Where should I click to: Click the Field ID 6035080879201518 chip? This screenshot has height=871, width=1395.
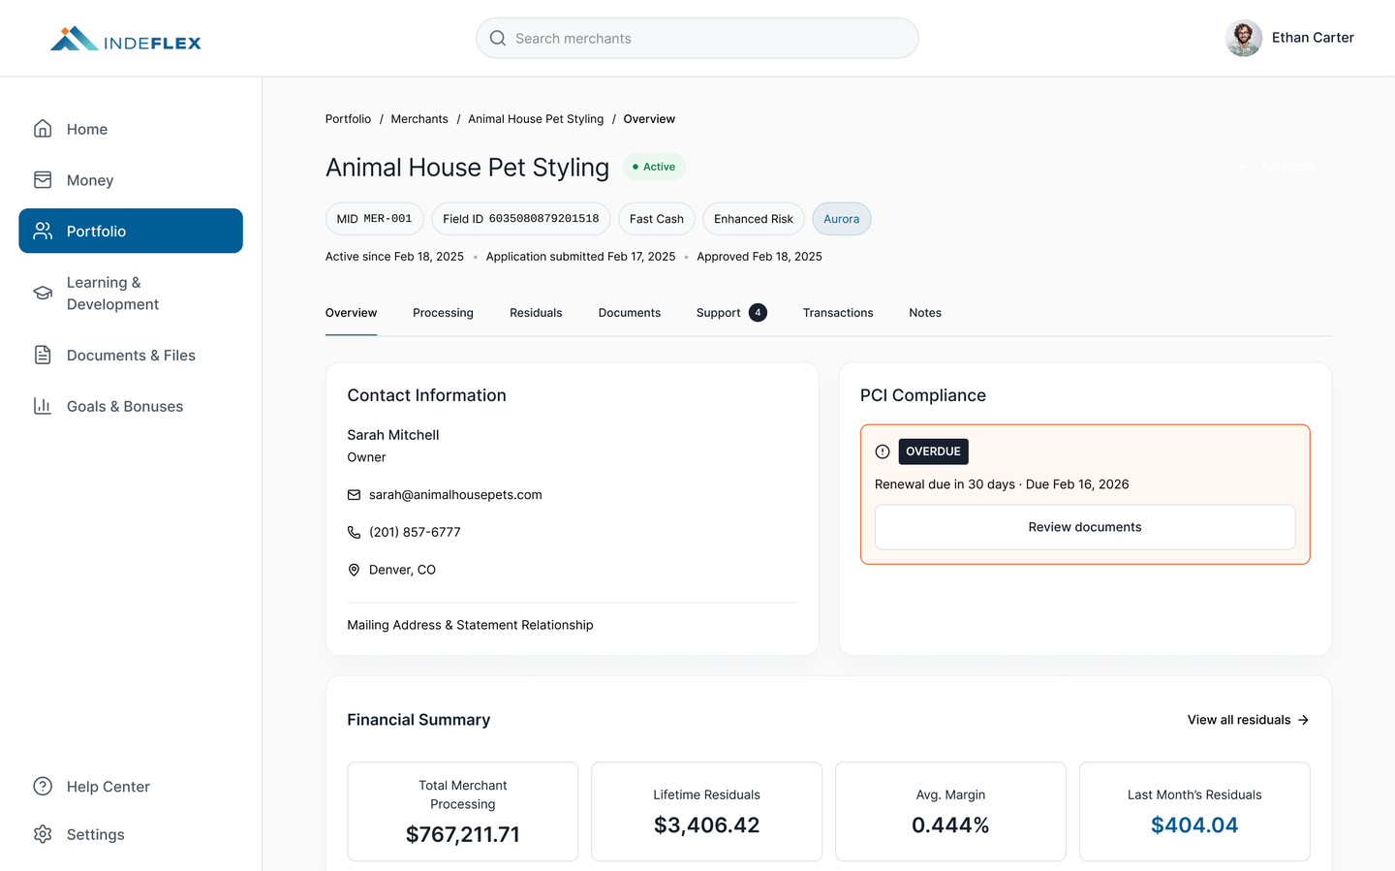coord(521,219)
